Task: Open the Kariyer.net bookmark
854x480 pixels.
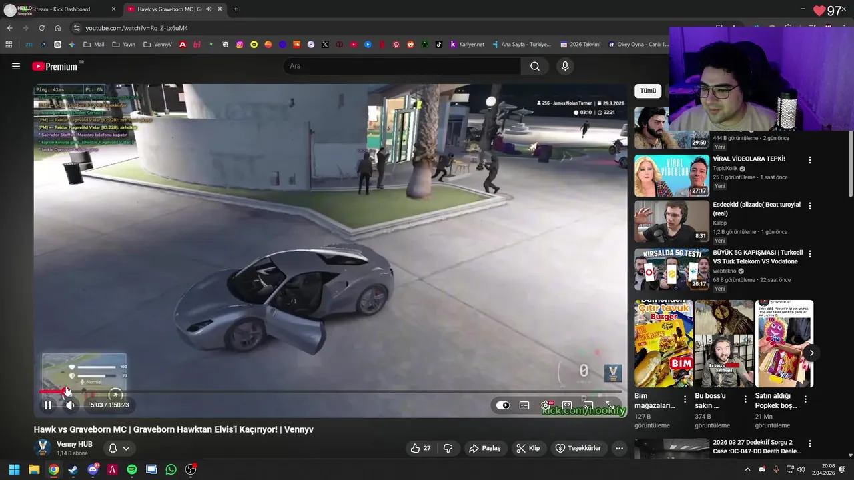Action: tap(467, 45)
